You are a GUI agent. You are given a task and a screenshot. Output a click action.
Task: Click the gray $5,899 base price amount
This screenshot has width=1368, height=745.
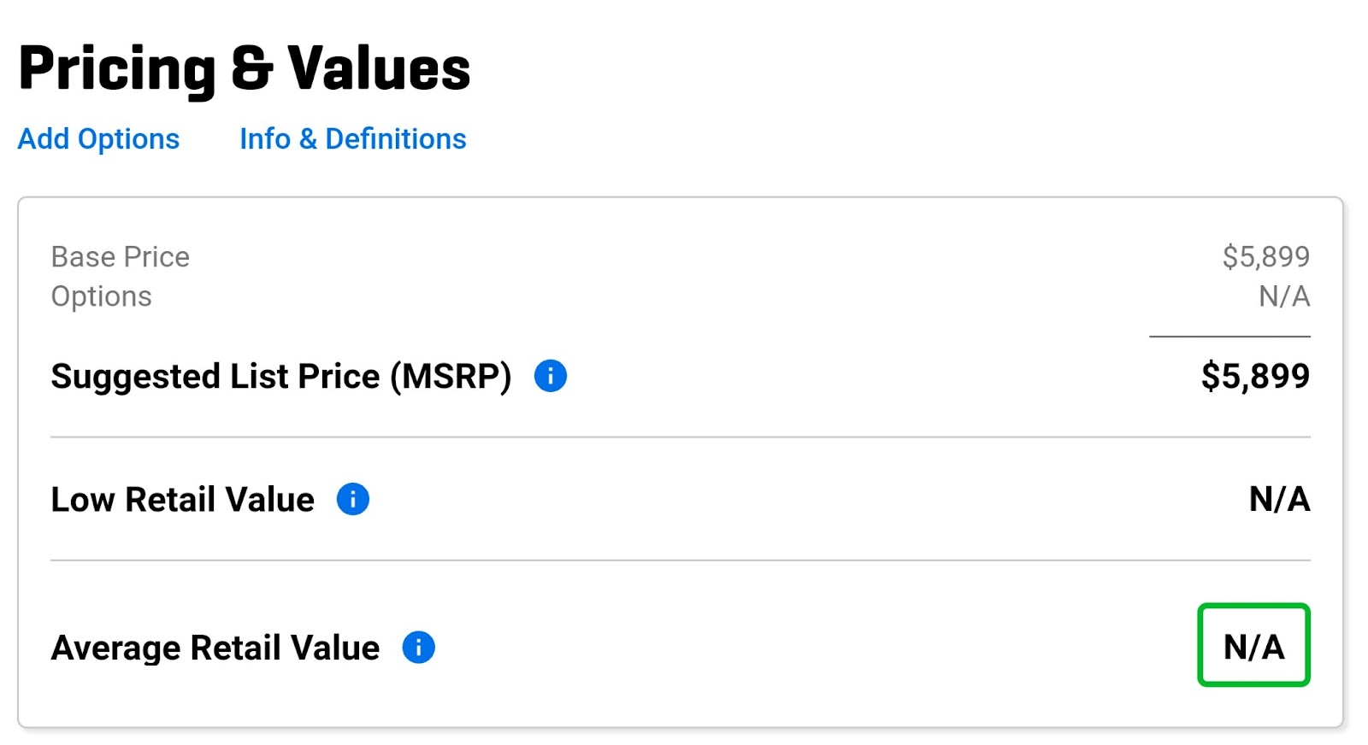(1265, 256)
